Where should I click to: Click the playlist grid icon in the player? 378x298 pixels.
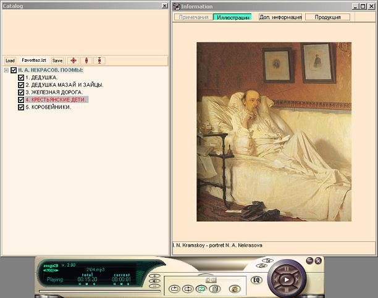point(214,288)
